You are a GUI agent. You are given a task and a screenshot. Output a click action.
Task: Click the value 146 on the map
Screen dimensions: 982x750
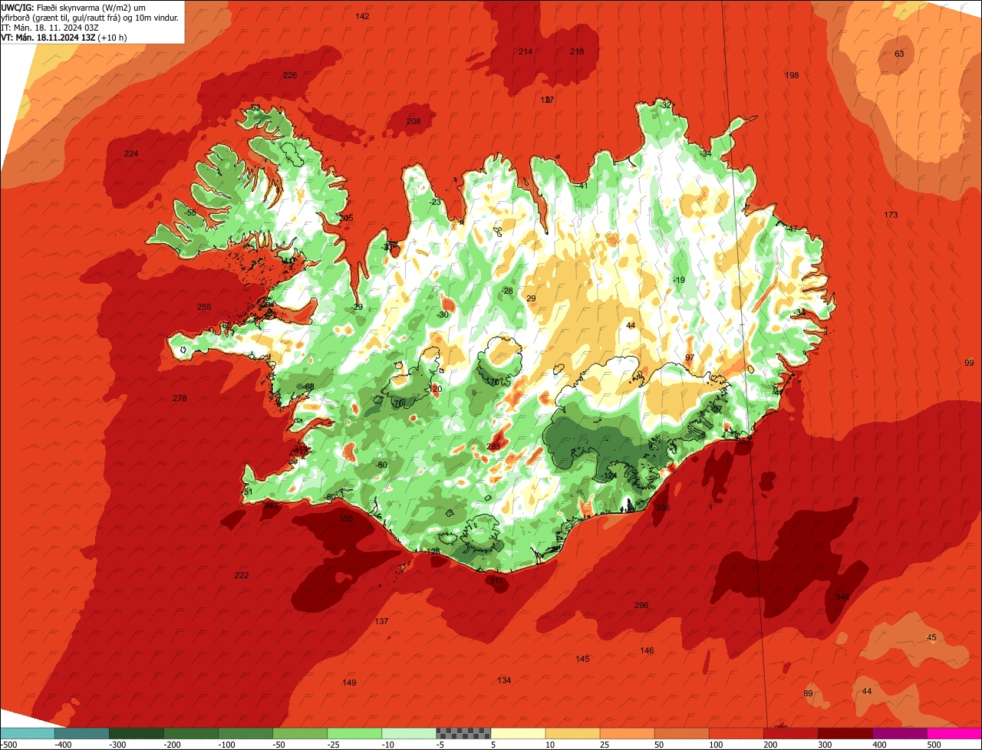[x=647, y=650]
